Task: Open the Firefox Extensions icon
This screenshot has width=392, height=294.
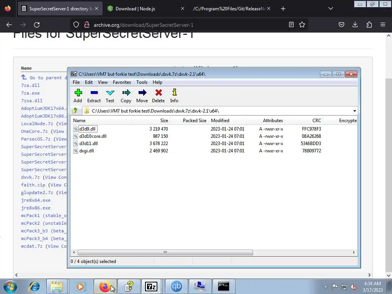Action: (369, 24)
